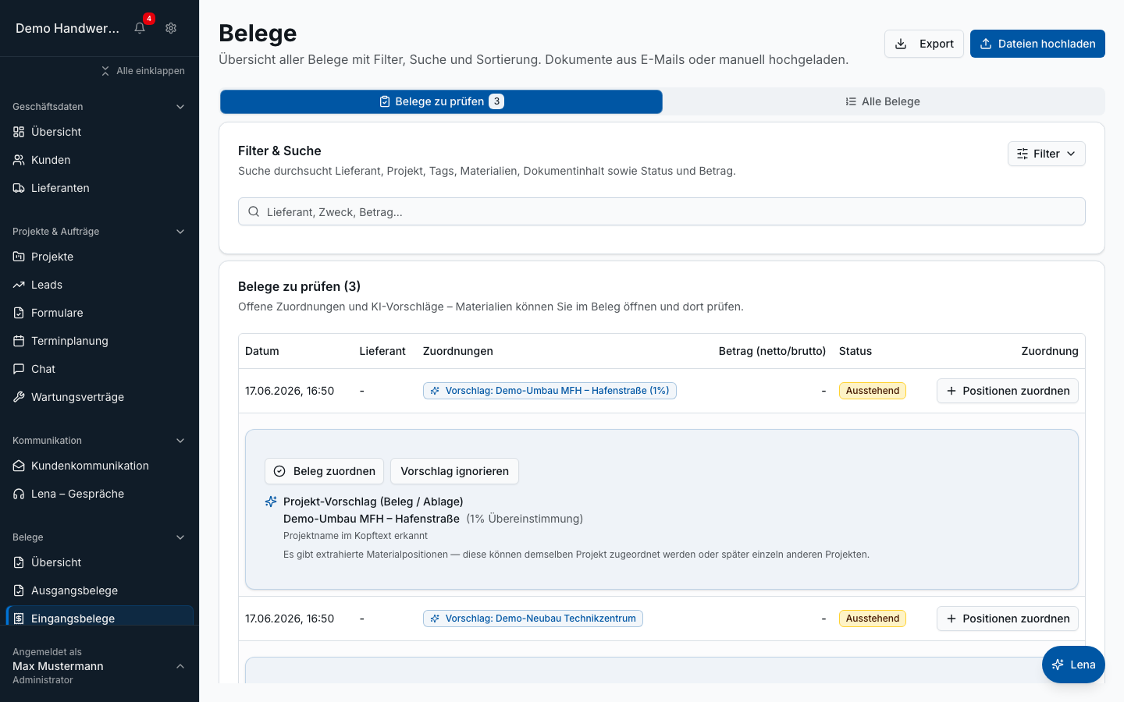Open Terminplanung page
Screen dimensions: 1124x702
click(99, 341)
